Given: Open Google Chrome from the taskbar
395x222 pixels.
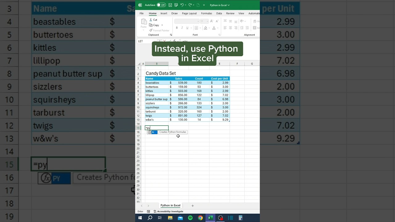Looking at the screenshot, I should click(200, 218).
